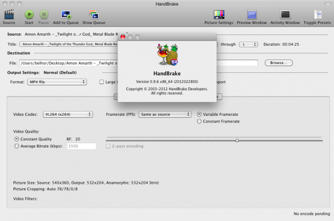The width and height of the screenshot is (334, 221).
Task: Open the Title dropdown
Action: 68,44
